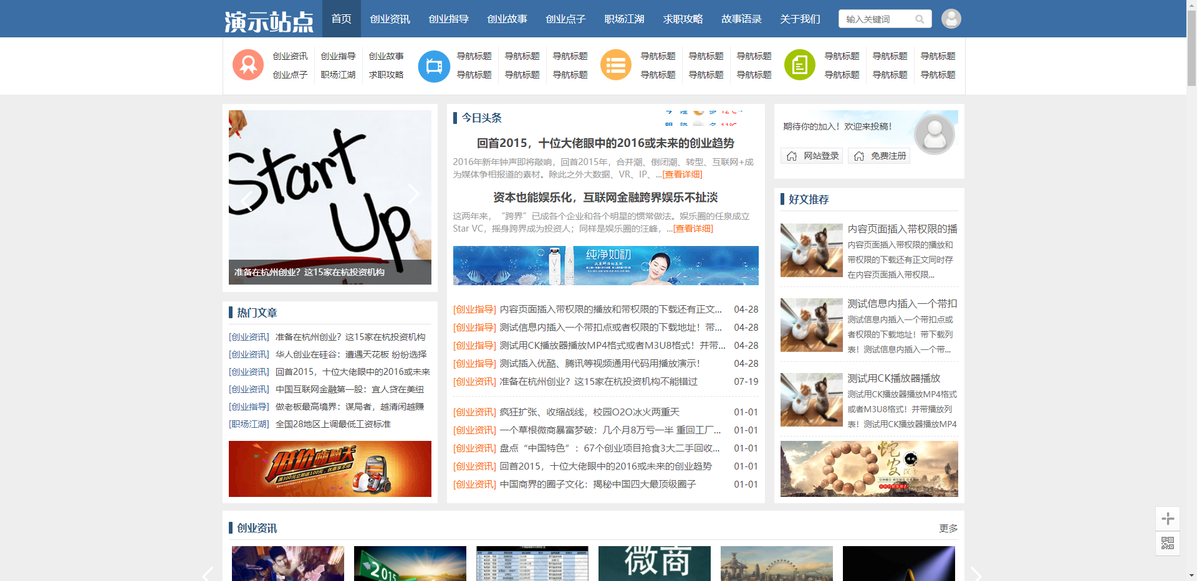
Task: Click the vacuum cleaner orange ad banner
Action: point(330,469)
